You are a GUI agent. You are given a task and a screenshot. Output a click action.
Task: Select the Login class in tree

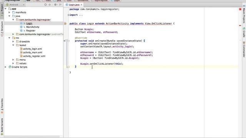coord(29,23)
